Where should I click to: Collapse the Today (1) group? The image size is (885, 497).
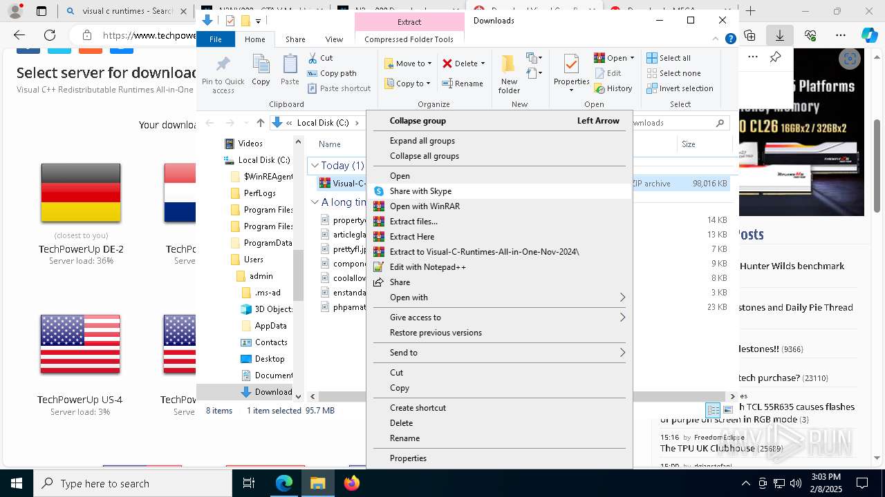pyautogui.click(x=315, y=166)
